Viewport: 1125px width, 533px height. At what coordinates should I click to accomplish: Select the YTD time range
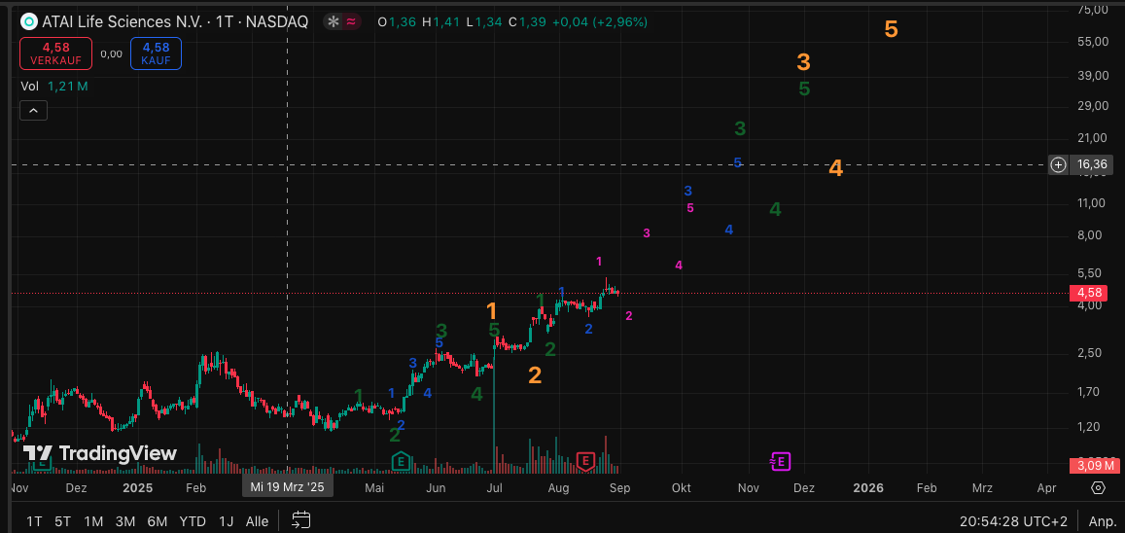[x=192, y=521]
